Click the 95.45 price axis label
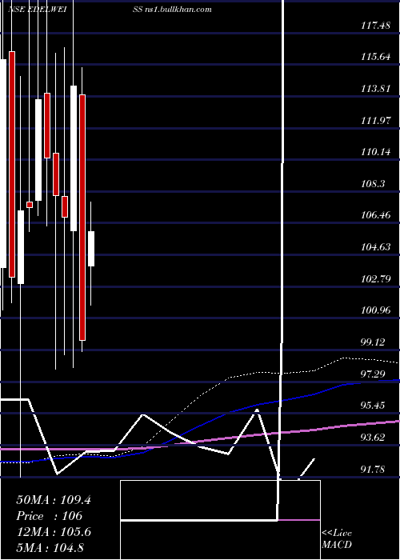The width and height of the screenshot is (400, 560). point(374,406)
